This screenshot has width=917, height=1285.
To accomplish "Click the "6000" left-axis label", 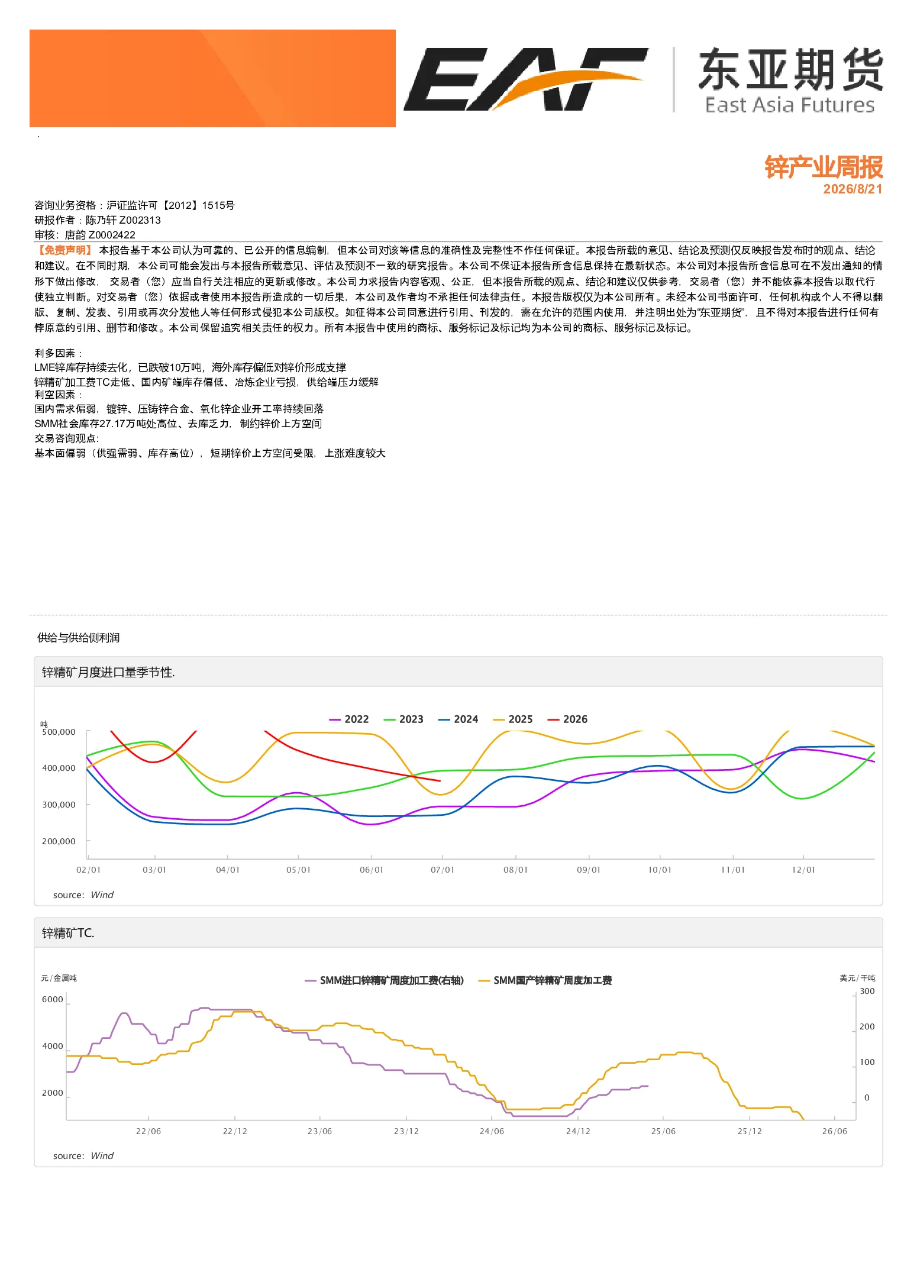I will tap(53, 999).
